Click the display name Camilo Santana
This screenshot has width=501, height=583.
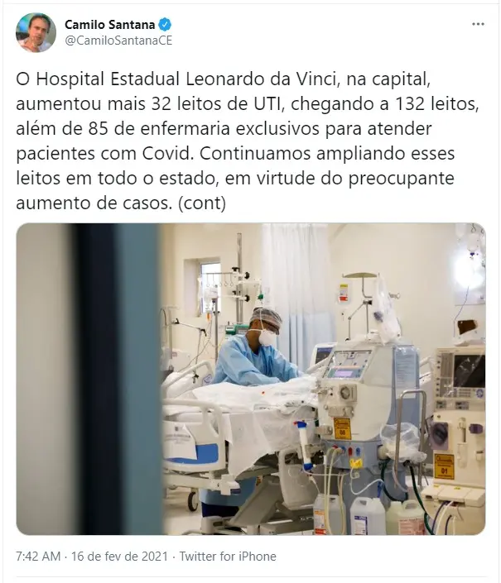point(110,25)
